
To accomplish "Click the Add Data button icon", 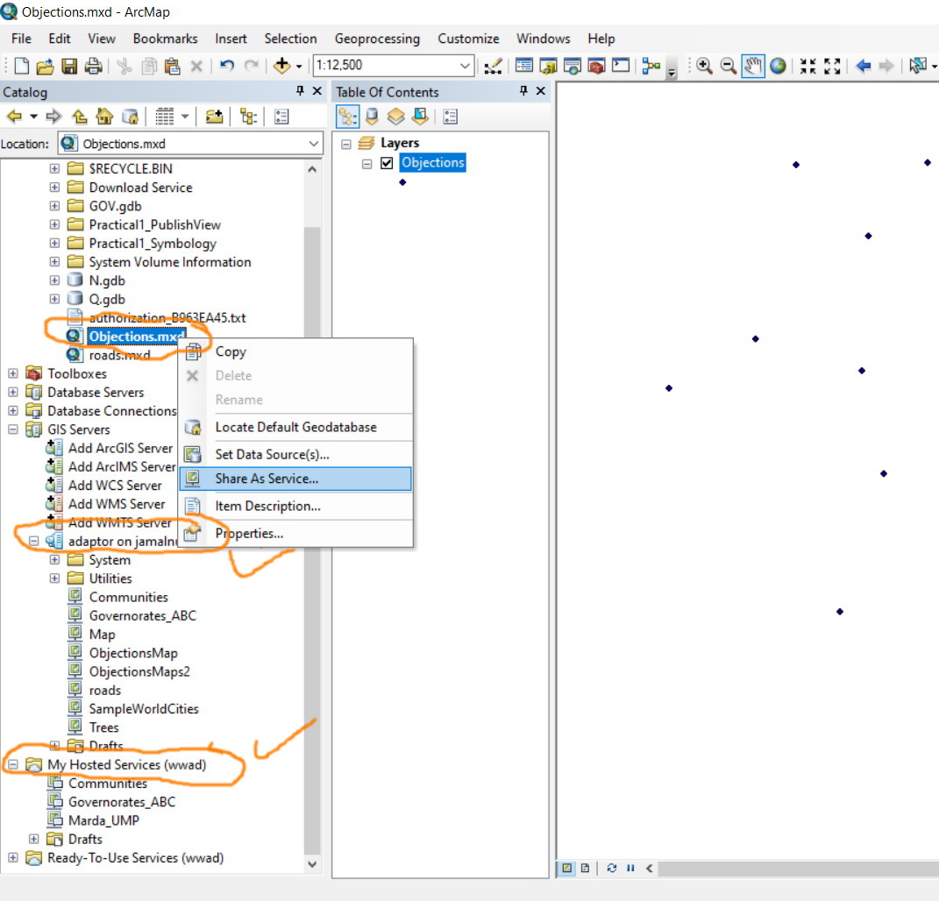I will 282,65.
